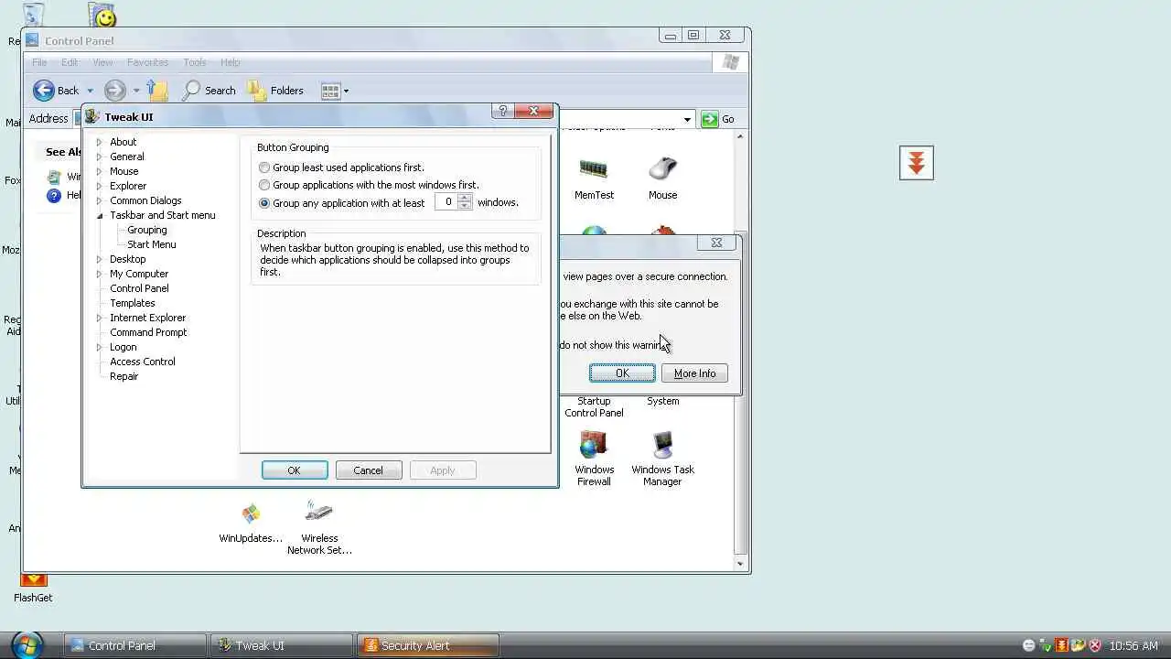This screenshot has width=1171, height=659.
Task: Click the Up folder icon in toolbar
Action: [158, 90]
